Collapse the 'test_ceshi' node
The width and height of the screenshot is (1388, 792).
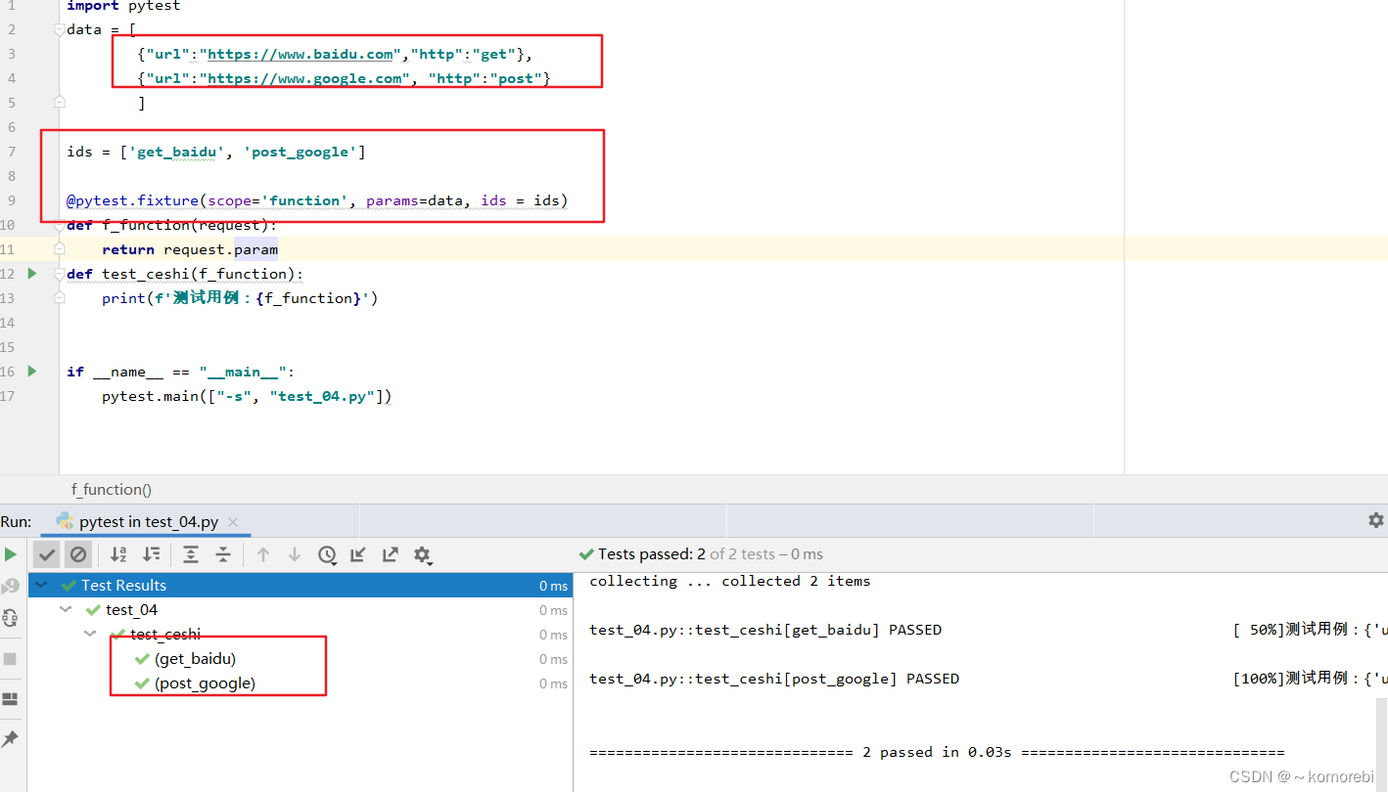tap(89, 633)
